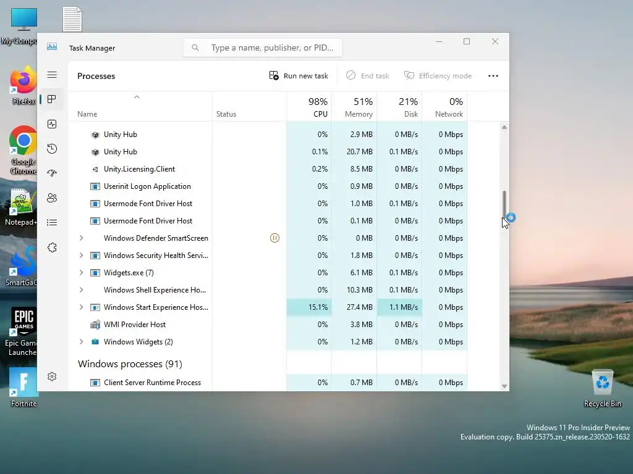Sort processes by the Network column header
633x474 pixels.
coord(445,107)
